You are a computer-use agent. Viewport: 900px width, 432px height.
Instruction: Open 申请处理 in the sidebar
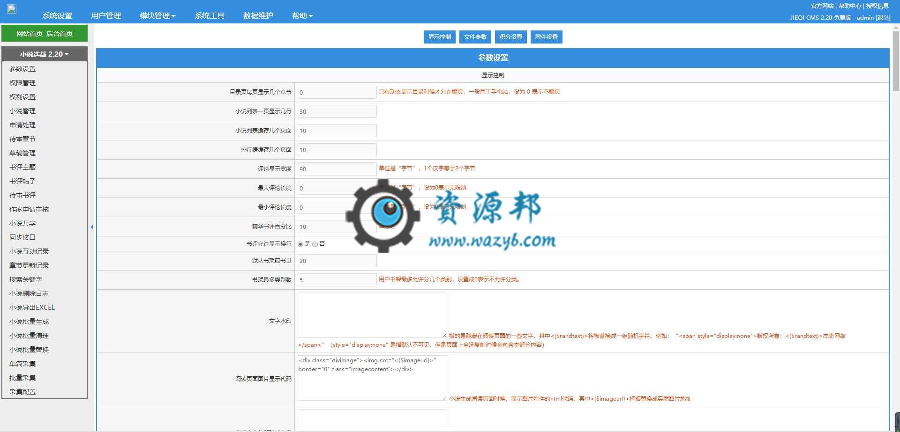click(22, 125)
